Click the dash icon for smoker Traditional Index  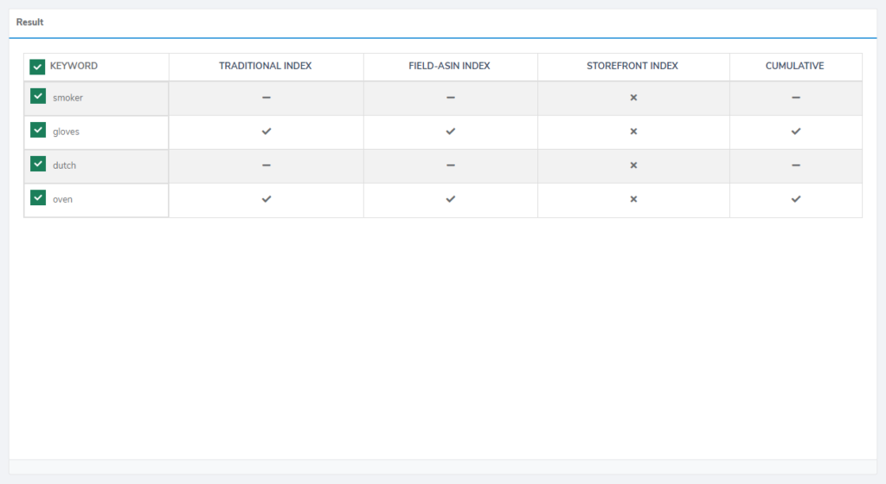[x=266, y=98]
